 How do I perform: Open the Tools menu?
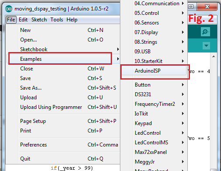[56, 20]
